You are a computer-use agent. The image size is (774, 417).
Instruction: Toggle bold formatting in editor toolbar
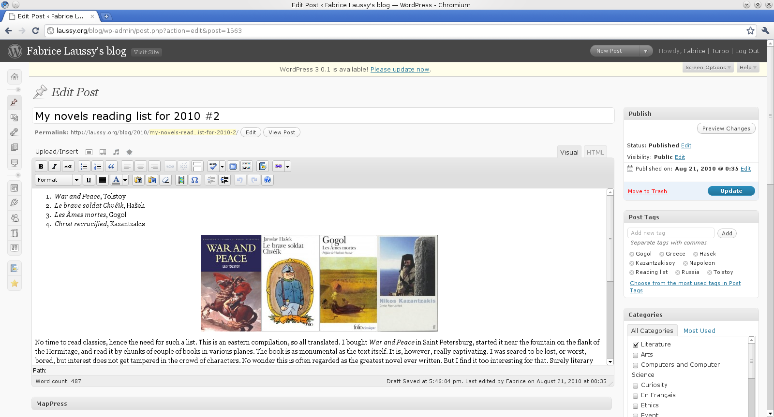(41, 166)
